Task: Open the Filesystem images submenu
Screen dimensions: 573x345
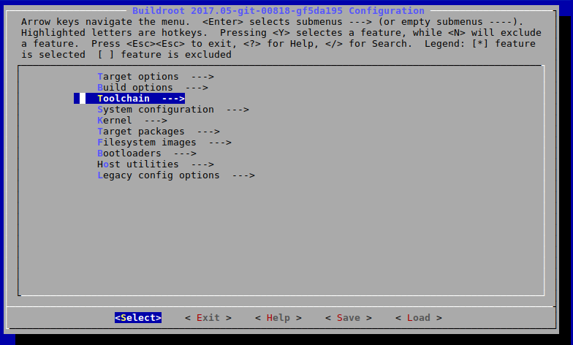Action: click(164, 143)
